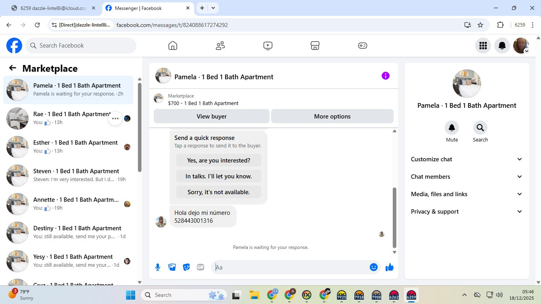This screenshot has width=541, height=304.
Task: Click the install app icon in address bar
Action: [468, 25]
